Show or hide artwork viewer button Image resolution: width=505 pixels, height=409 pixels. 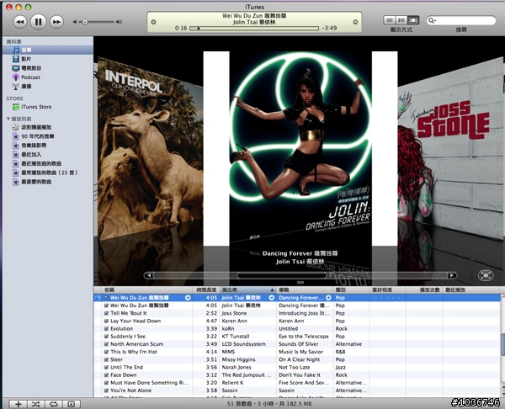72,404
